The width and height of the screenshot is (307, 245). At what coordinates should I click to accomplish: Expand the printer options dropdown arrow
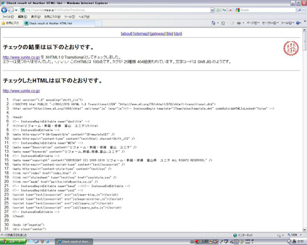point(243,23)
